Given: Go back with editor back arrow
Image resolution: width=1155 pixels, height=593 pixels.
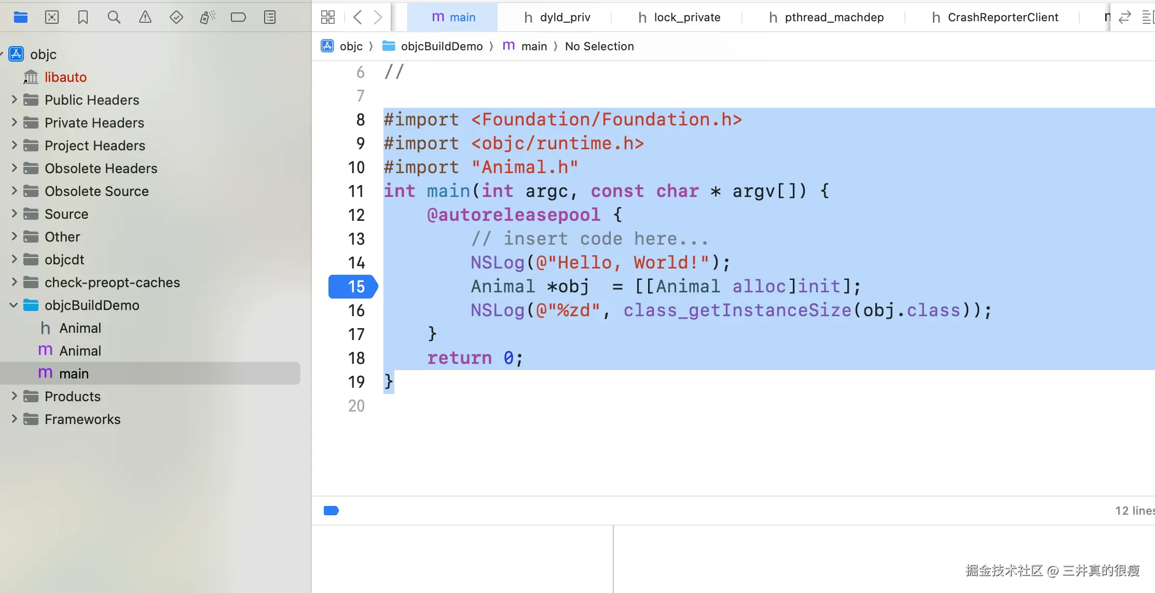Looking at the screenshot, I should pyautogui.click(x=357, y=17).
